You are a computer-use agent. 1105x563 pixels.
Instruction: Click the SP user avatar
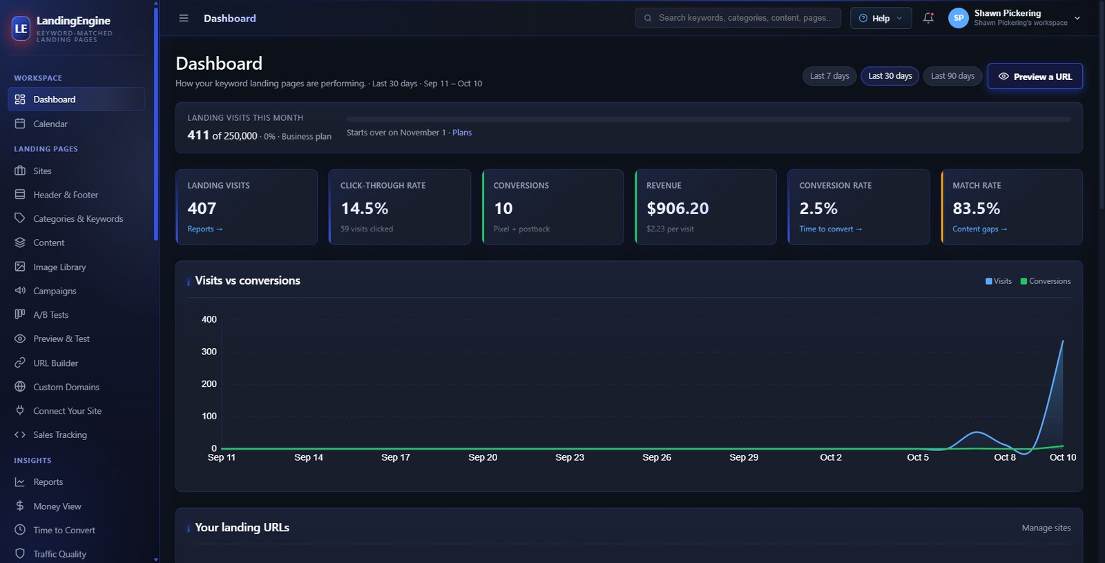959,18
